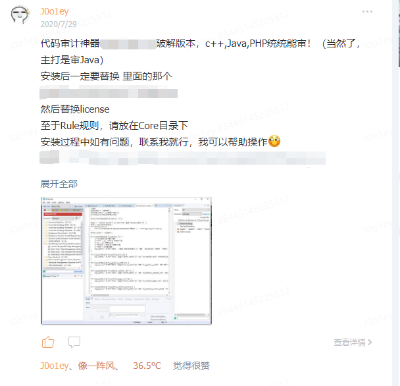Open liker 像一阵风 profile
Viewport: 400px width, 386px height.
(97, 366)
